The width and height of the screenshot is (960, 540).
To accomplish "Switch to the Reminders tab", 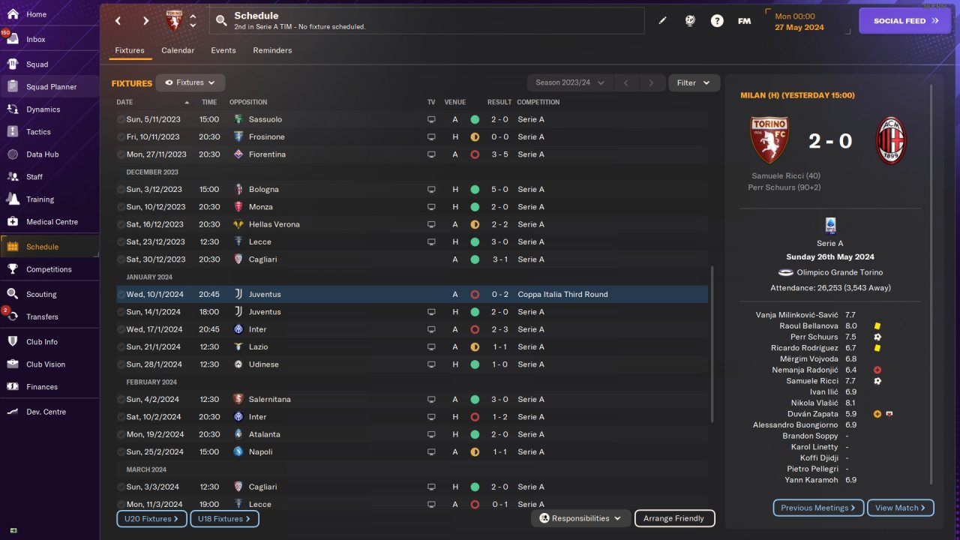I will pos(272,50).
